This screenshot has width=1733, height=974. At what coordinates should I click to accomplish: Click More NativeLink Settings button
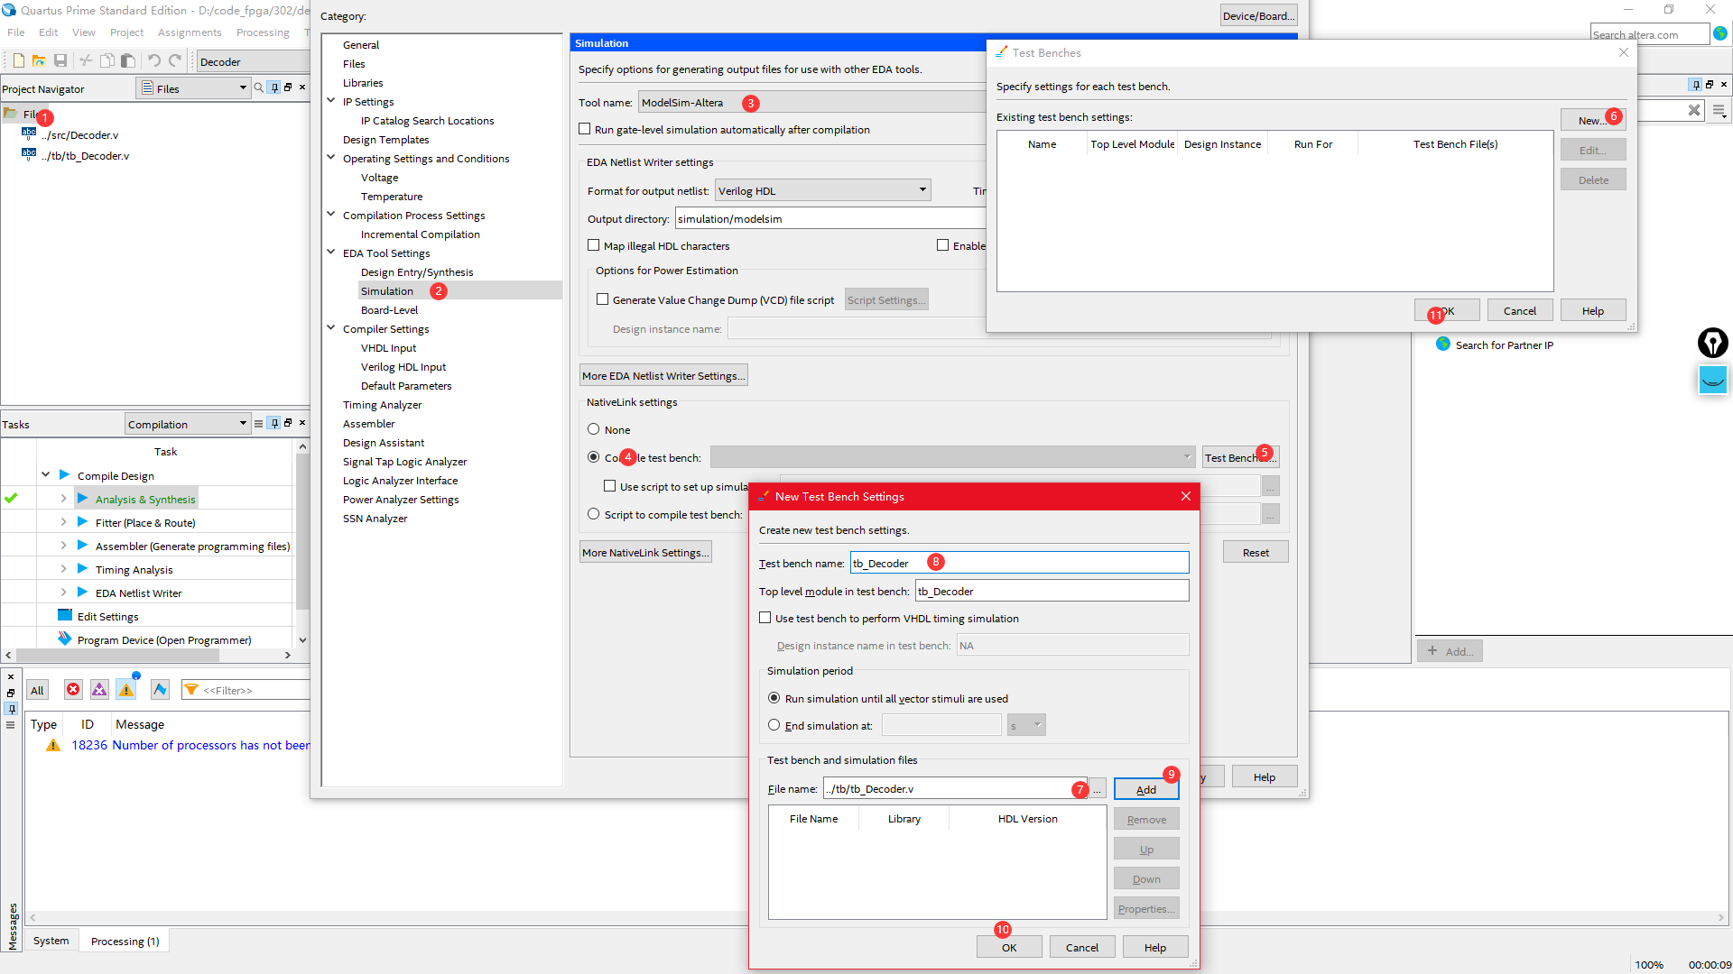pos(645,553)
